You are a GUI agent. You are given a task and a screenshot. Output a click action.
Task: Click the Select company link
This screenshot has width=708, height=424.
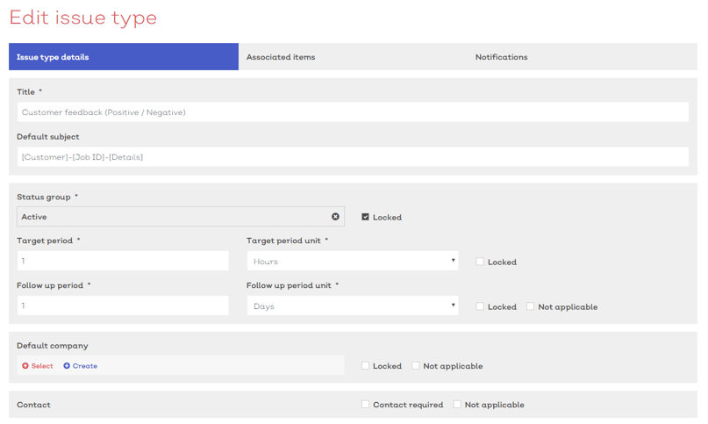tap(38, 366)
